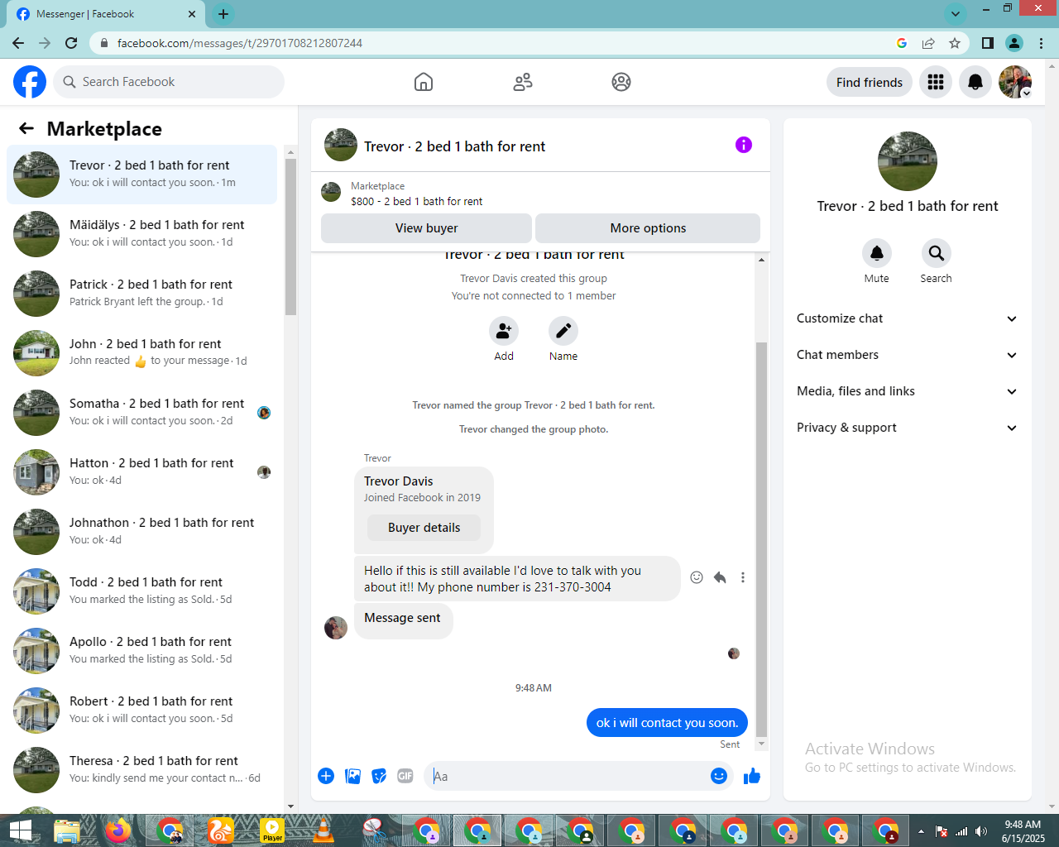Open the Apollo conversation

tap(141, 651)
